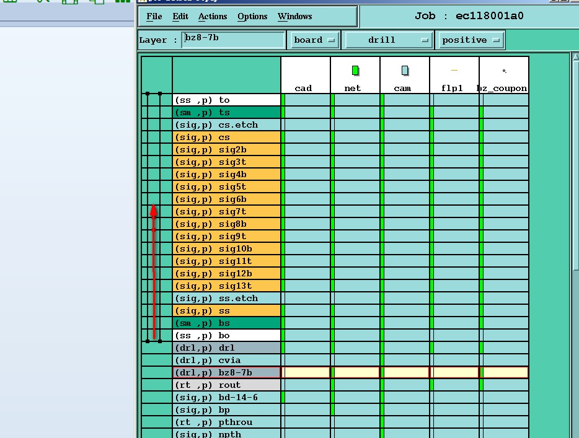Select the sig6b layer row
This screenshot has height=438, width=579.
(226, 199)
